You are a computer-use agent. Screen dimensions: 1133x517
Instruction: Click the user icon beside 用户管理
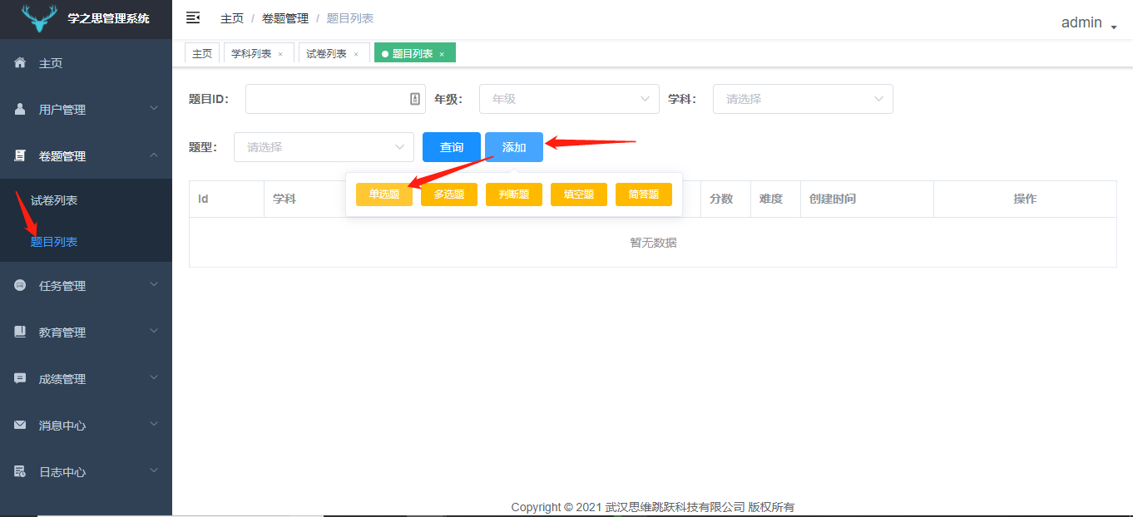[x=20, y=109]
